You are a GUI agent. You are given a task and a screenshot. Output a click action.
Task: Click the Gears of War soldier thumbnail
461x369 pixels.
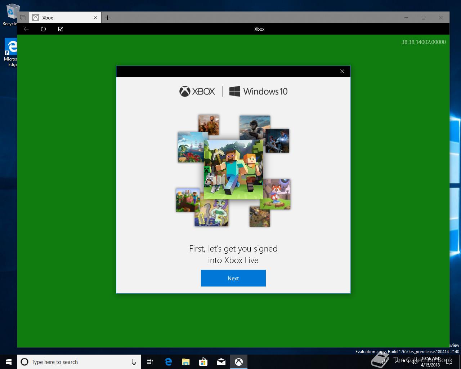point(278,141)
